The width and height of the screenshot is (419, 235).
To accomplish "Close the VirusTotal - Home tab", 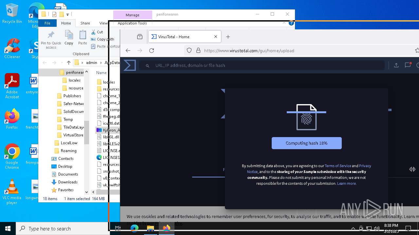I will coord(216,37).
